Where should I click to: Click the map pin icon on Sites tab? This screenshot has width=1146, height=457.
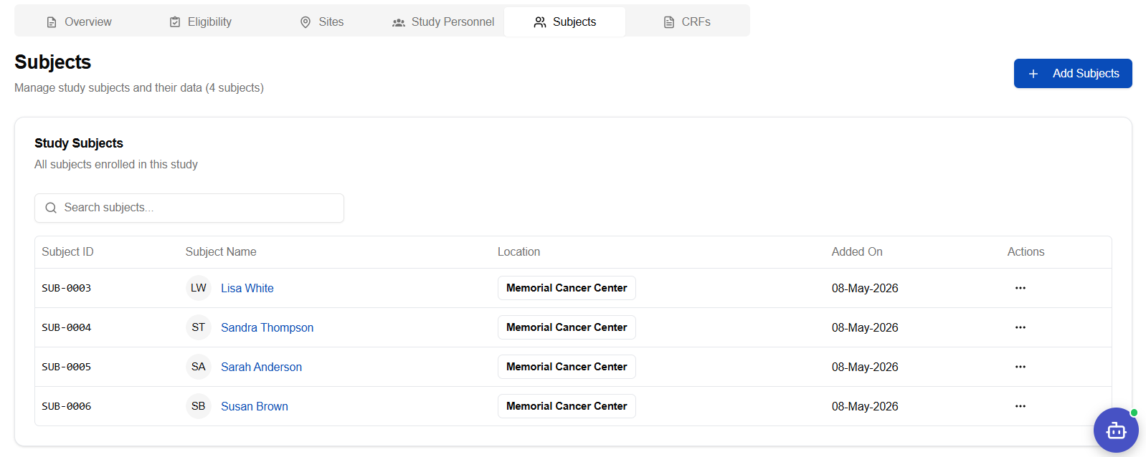pos(306,22)
